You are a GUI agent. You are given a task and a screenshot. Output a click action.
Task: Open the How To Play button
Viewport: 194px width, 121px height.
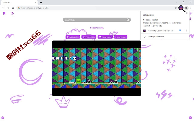[121, 37]
